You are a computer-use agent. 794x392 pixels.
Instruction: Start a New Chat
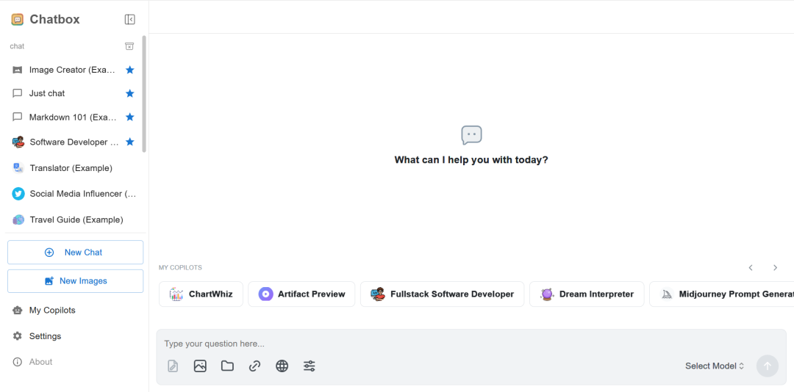[x=75, y=252]
